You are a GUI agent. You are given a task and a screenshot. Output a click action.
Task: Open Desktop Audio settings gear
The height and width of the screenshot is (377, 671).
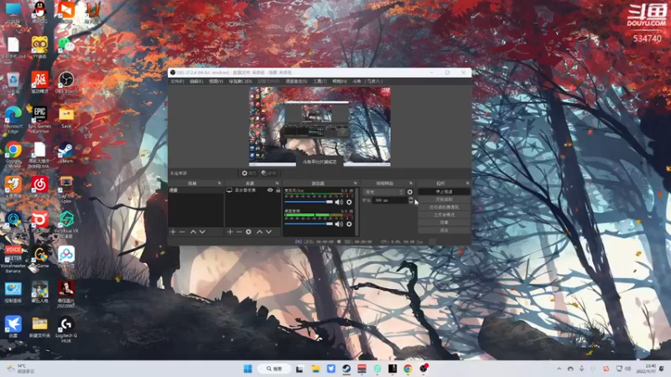(349, 224)
